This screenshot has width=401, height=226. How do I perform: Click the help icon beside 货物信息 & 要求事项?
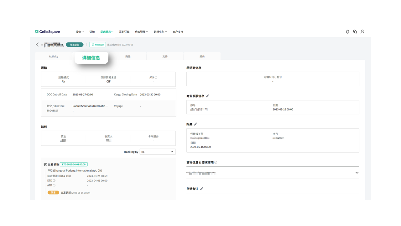click(x=216, y=163)
